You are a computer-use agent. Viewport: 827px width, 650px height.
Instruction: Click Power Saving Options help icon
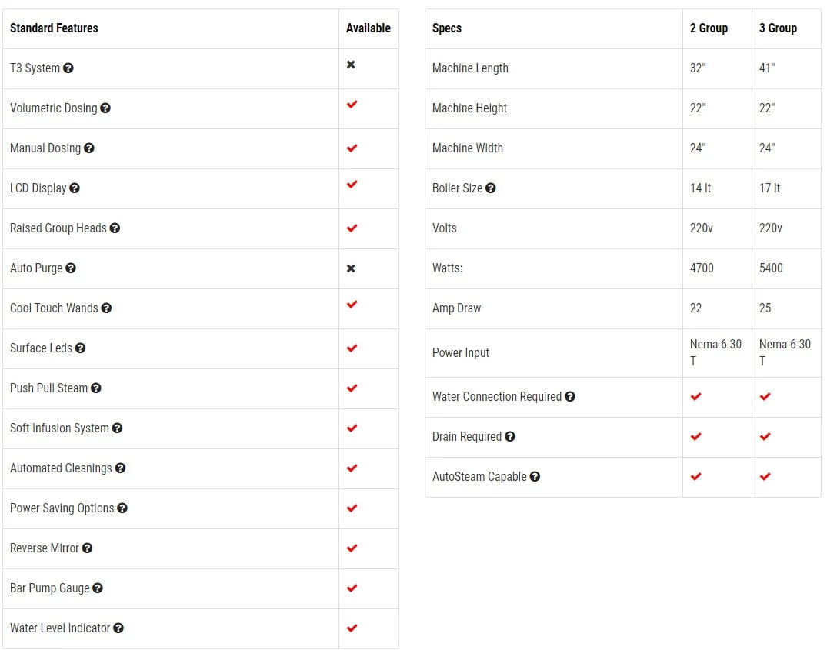pyautogui.click(x=122, y=508)
